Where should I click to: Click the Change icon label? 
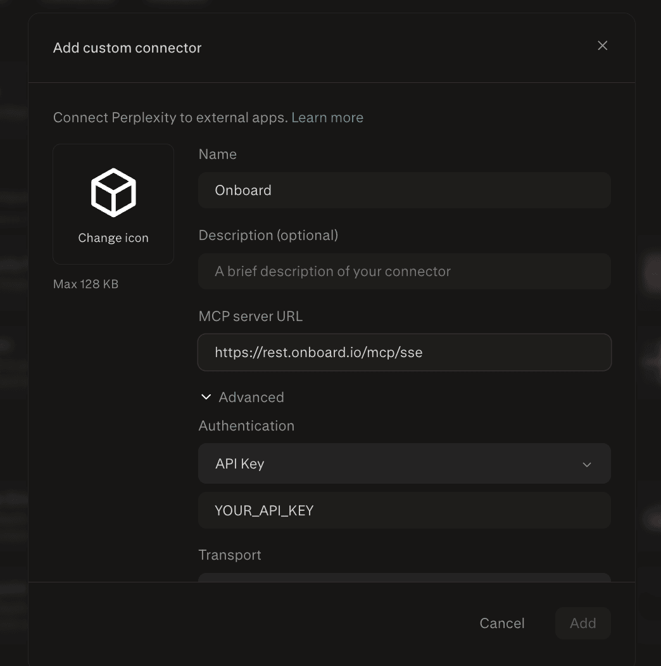click(x=113, y=238)
